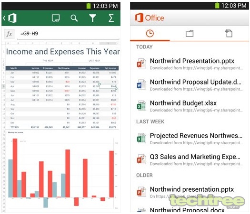
Task: Select the Jan month cell
Action: (x=12, y=73)
